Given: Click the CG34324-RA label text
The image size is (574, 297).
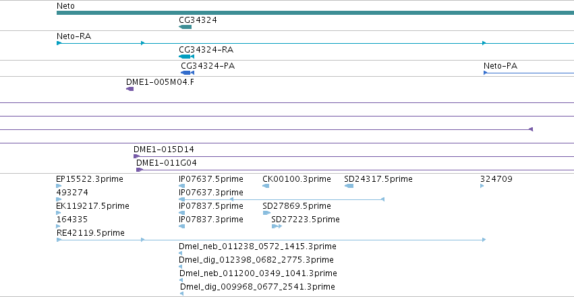Looking at the screenshot, I should click(x=206, y=50).
